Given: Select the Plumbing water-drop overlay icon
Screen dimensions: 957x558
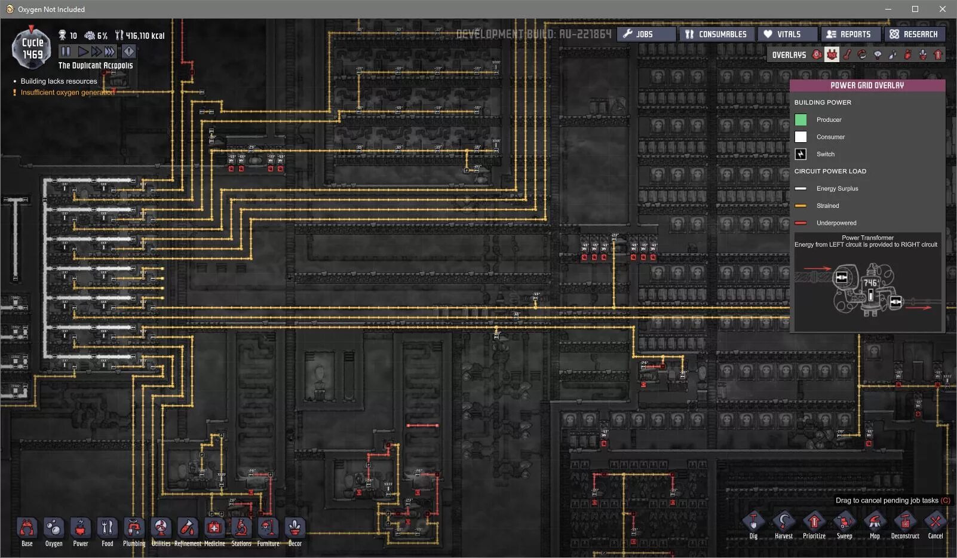Looking at the screenshot, I should 892,54.
